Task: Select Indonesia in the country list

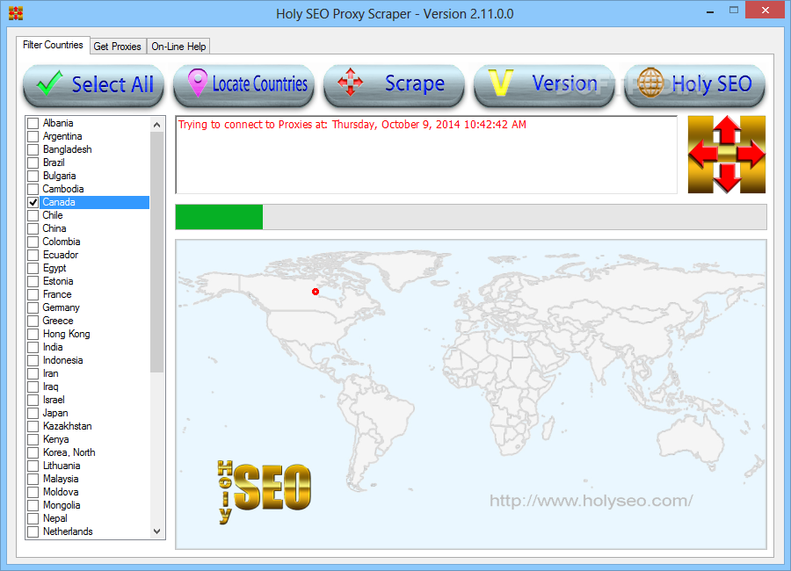Action: tap(63, 360)
